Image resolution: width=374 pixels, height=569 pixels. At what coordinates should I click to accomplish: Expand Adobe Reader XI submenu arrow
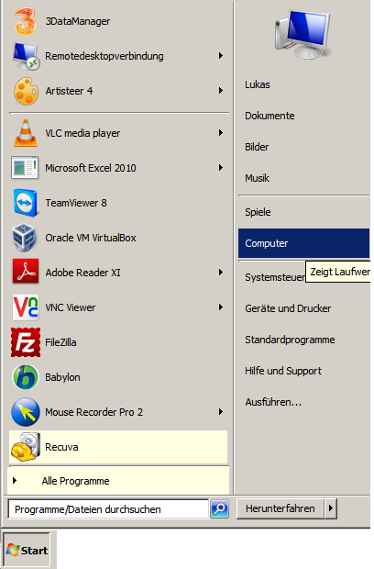click(221, 272)
